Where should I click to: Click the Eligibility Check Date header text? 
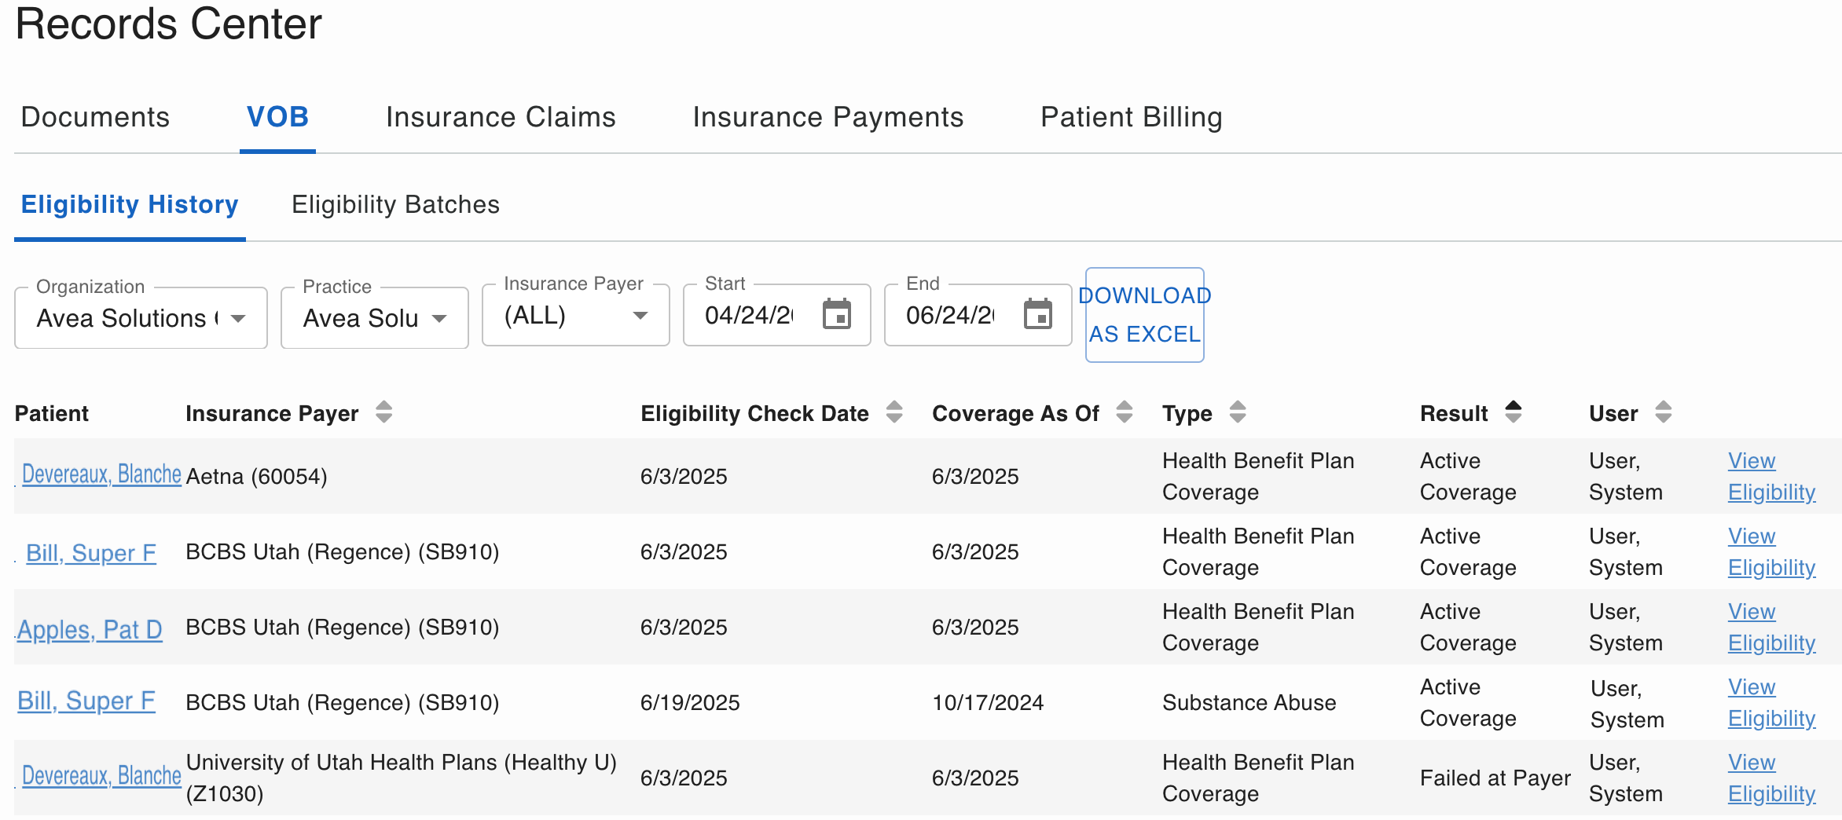tap(754, 413)
